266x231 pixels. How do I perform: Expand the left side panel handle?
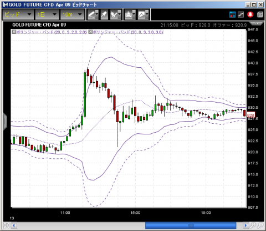(5, 122)
